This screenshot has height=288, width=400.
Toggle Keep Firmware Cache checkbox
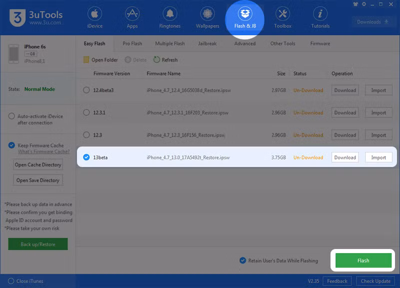click(11, 145)
